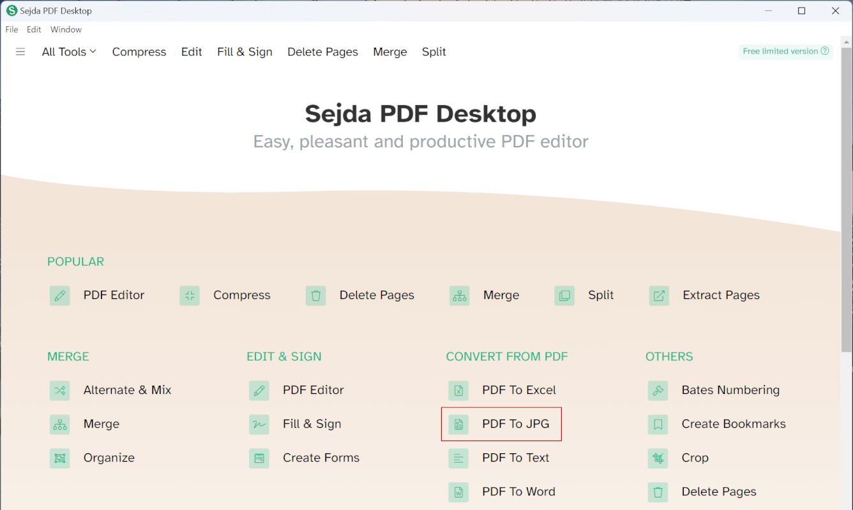
Task: Click the PDF Editor pencil icon under Popular
Action: click(60, 296)
